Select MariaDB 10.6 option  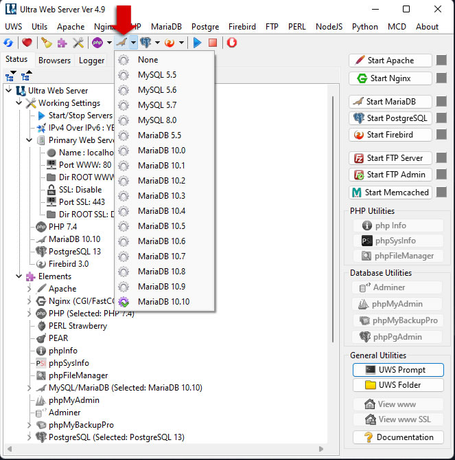(x=164, y=241)
